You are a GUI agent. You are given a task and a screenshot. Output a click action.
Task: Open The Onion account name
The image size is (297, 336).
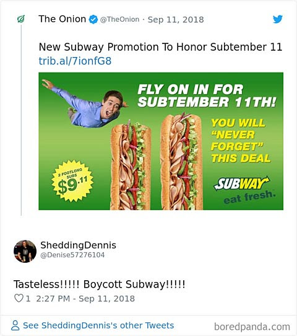(x=62, y=19)
